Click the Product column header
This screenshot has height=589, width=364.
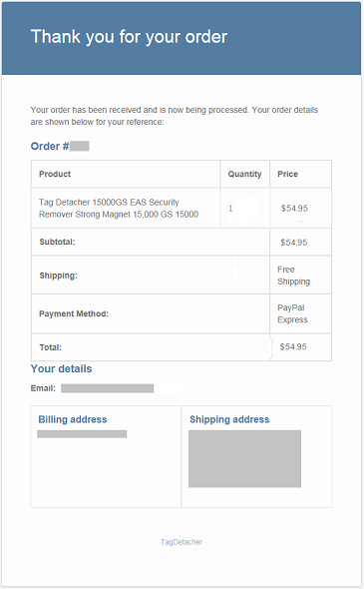pyautogui.click(x=55, y=174)
